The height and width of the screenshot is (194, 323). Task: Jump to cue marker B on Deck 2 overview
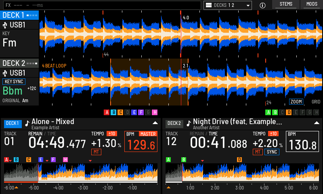184,160
